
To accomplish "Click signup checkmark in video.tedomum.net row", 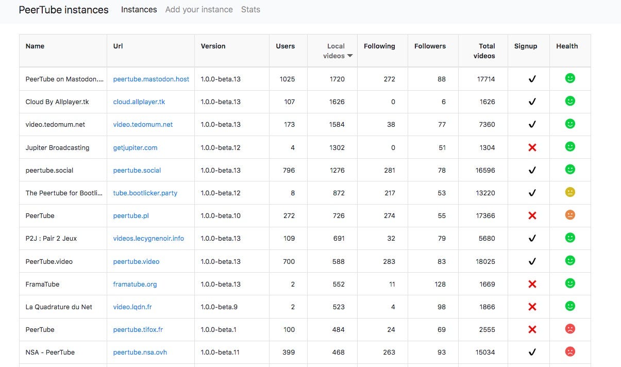I will click(x=532, y=124).
